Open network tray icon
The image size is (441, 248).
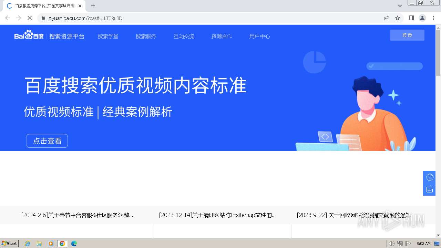pos(400,244)
